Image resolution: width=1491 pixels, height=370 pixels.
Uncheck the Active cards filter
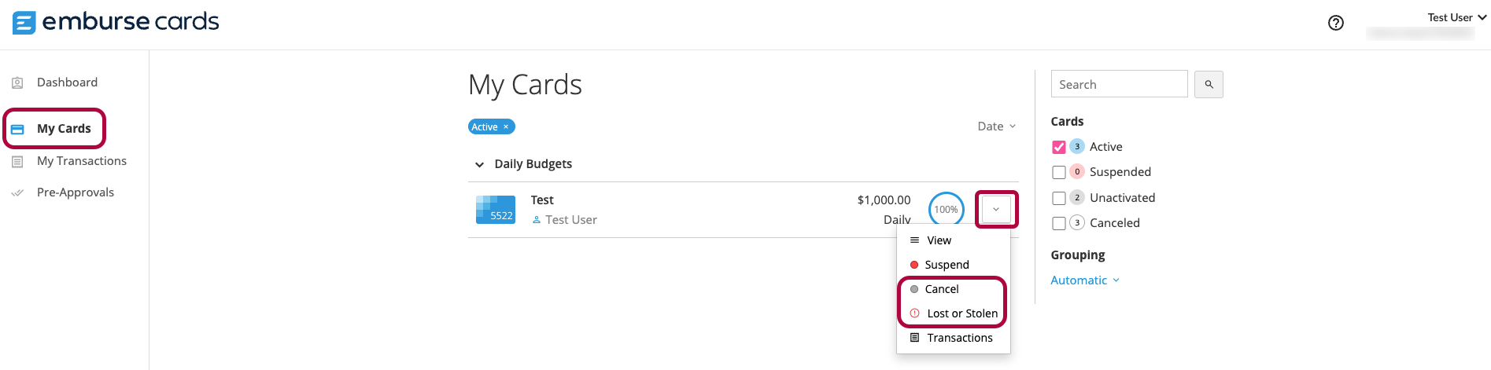tap(1059, 147)
